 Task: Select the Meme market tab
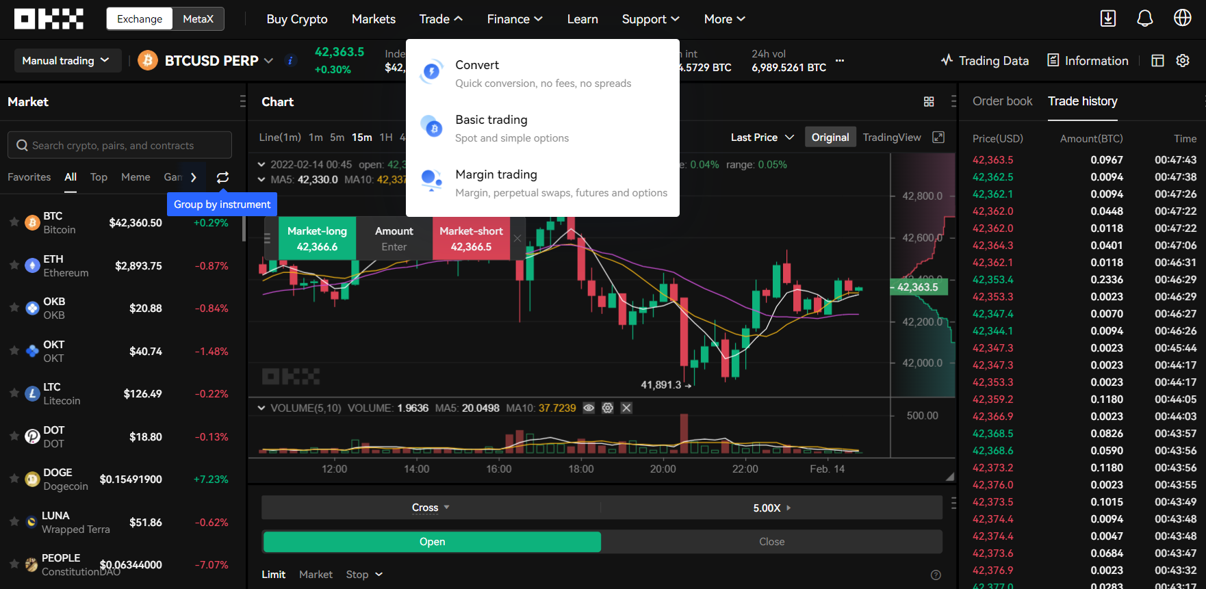coord(136,177)
